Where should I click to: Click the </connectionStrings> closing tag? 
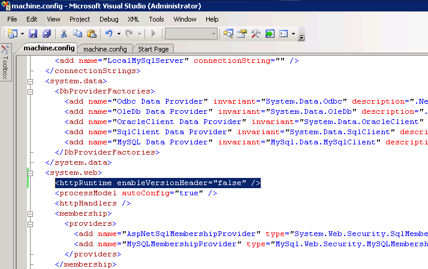93,71
